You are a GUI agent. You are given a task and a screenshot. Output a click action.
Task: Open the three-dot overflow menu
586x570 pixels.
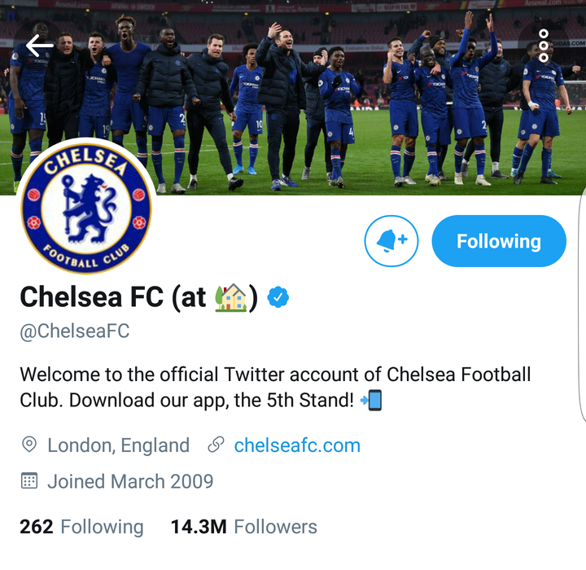(544, 46)
